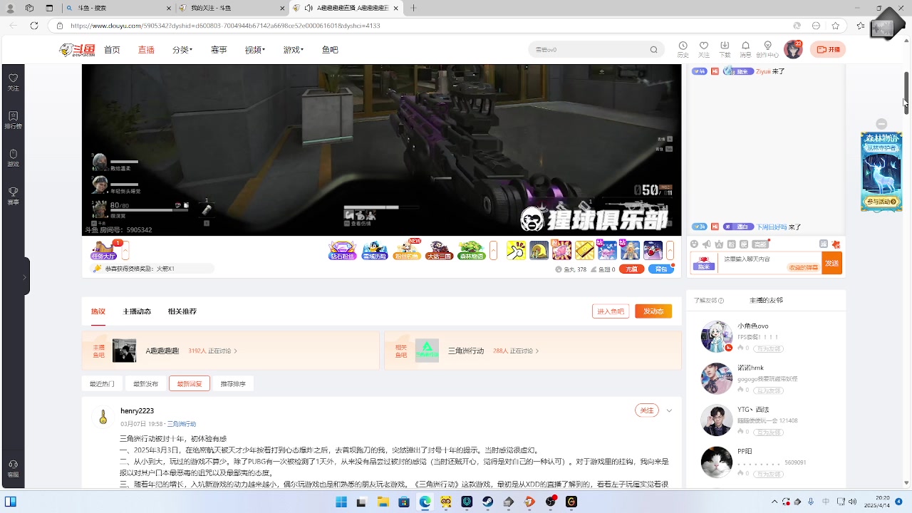Open the 任务大厅 task hall icon
Viewport: 912px width, 513px height.
[x=103, y=250]
